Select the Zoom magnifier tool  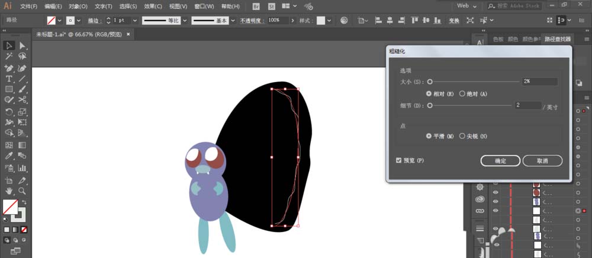coord(22,191)
